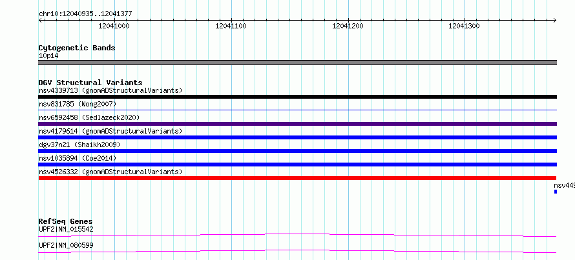Click the UPF2|NM_015542 transcript label
Image resolution: width=575 pixels, height=260 pixels.
pyautogui.click(x=66, y=230)
